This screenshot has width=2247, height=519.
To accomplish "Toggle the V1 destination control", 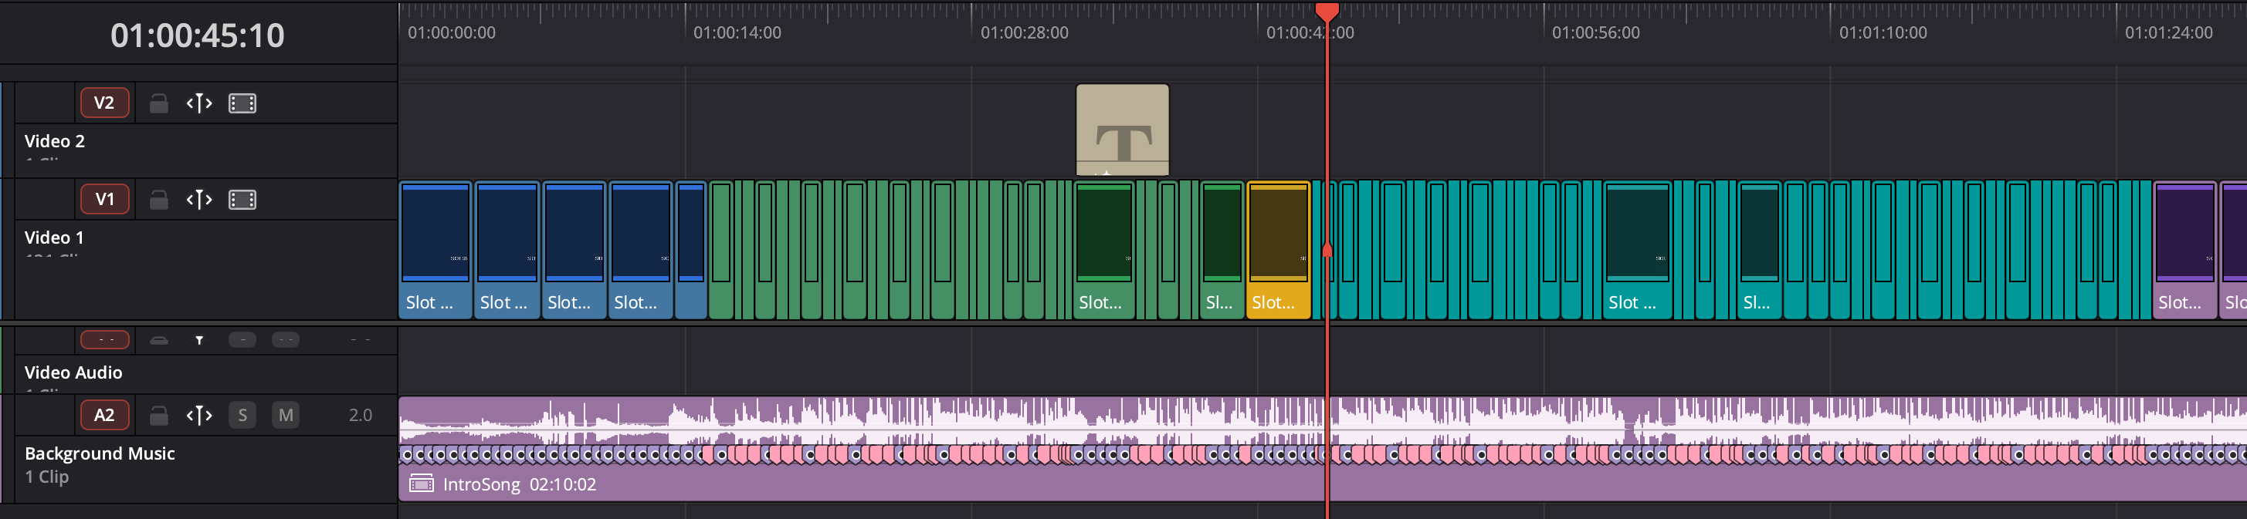I will tap(105, 198).
